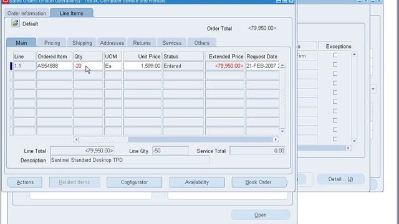The image size is (399, 224).
Task: Open the Returns sub-tab
Action: point(142,43)
